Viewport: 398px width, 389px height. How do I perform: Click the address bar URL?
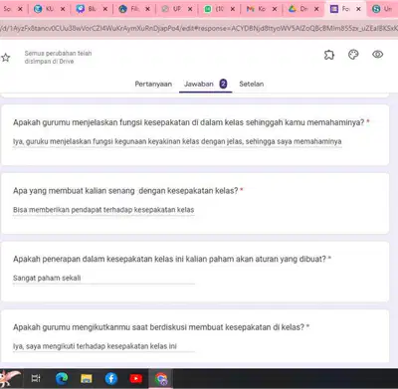(199, 29)
